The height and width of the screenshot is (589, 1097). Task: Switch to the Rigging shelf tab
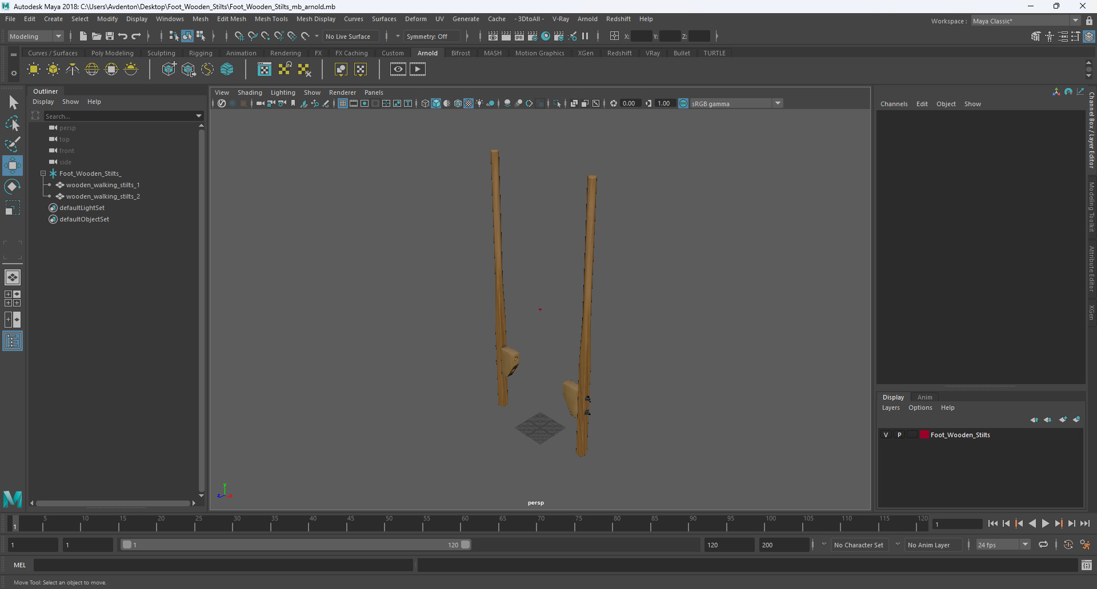pyautogui.click(x=201, y=53)
